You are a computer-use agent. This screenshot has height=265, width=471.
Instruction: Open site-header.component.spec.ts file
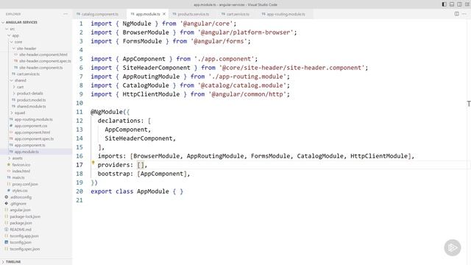pyautogui.click(x=45, y=61)
